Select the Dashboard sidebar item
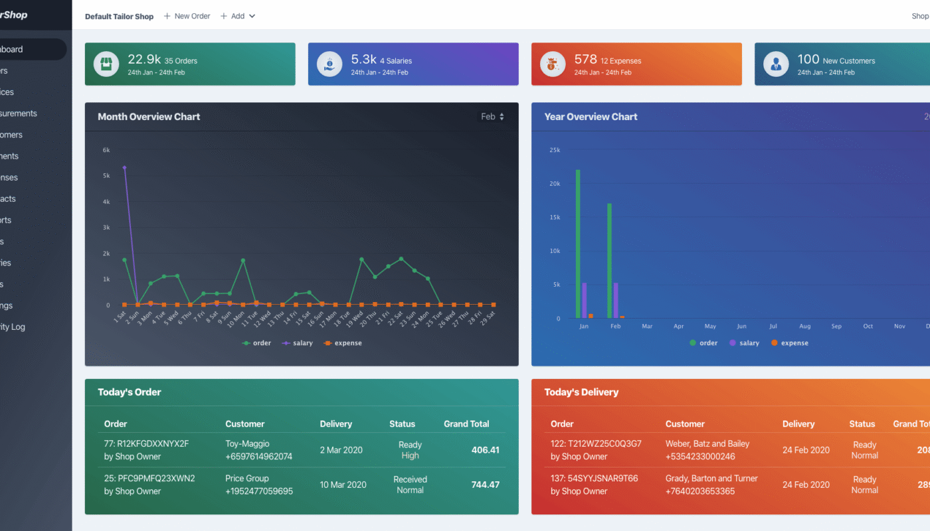This screenshot has width=930, height=531. (x=13, y=49)
